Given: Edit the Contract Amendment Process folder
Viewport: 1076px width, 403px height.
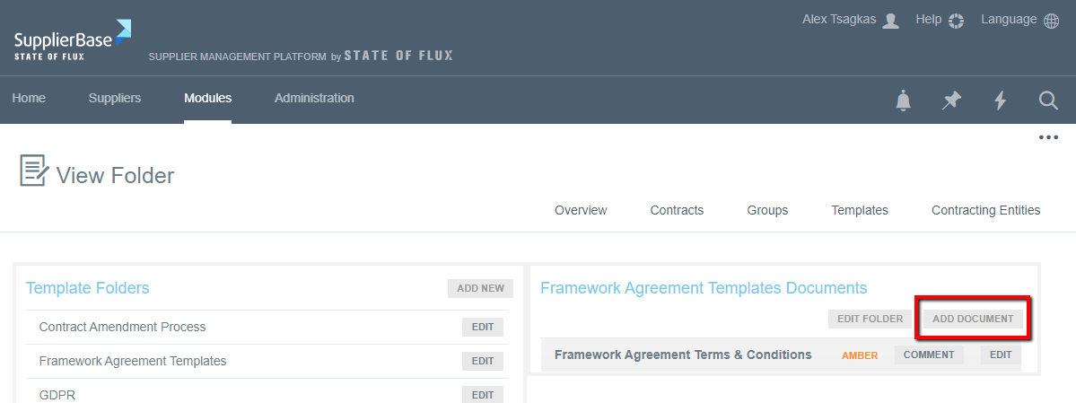Looking at the screenshot, I should pyautogui.click(x=483, y=327).
